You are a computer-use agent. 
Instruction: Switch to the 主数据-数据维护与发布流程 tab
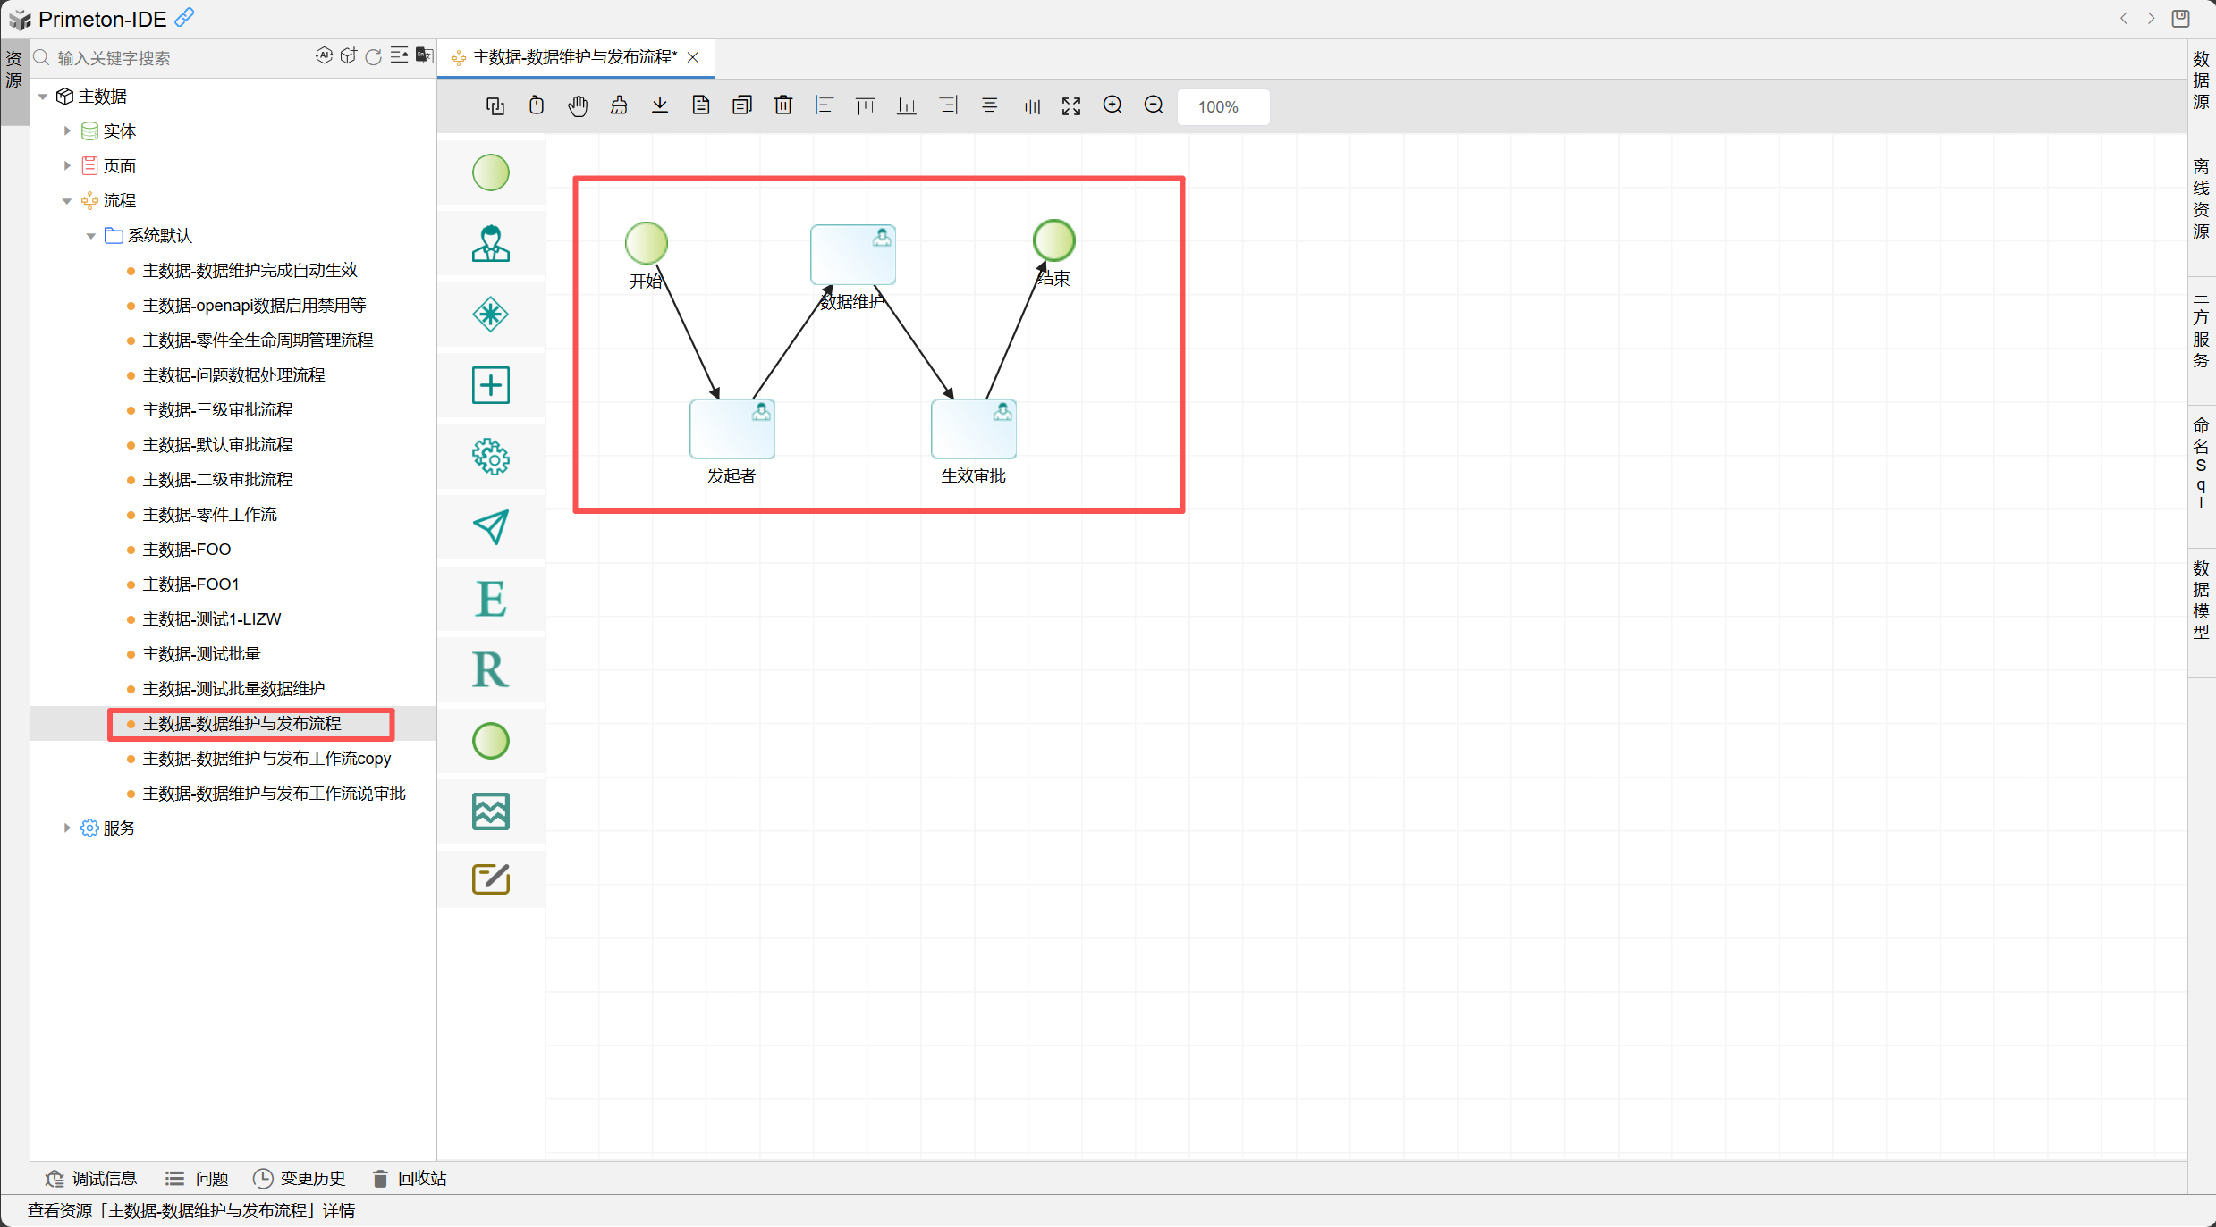(572, 57)
